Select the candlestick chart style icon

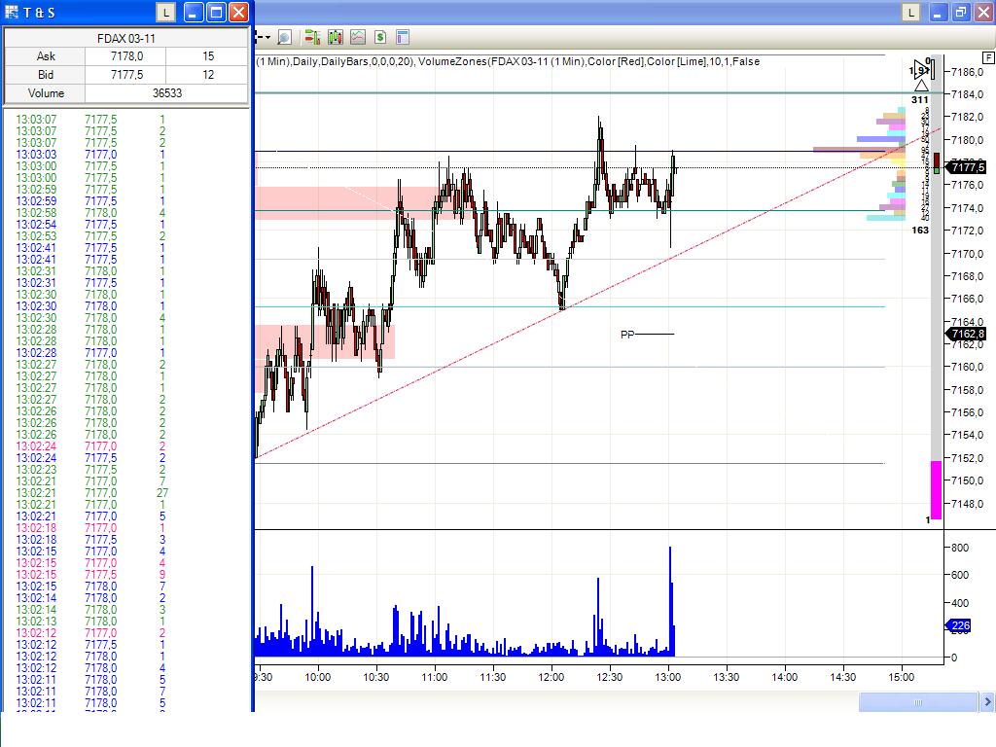[335, 37]
